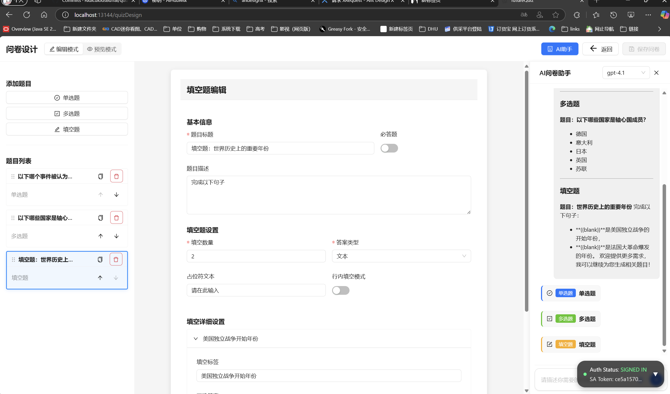Collapse the 美国独立战争开始年份 section

196,338
